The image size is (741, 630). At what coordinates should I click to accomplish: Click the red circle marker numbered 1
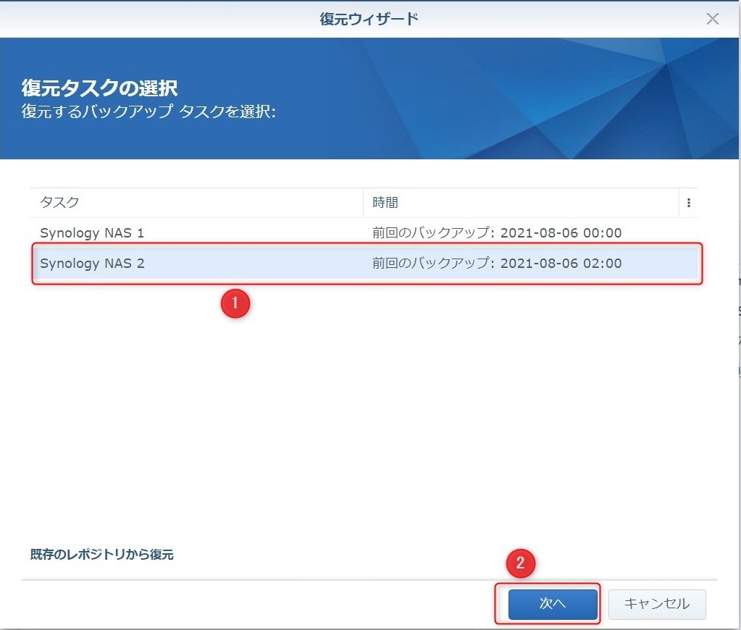(235, 303)
